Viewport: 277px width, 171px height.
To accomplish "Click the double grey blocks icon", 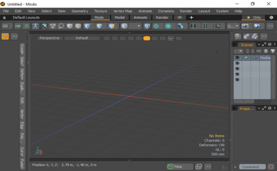I will 254,36.
